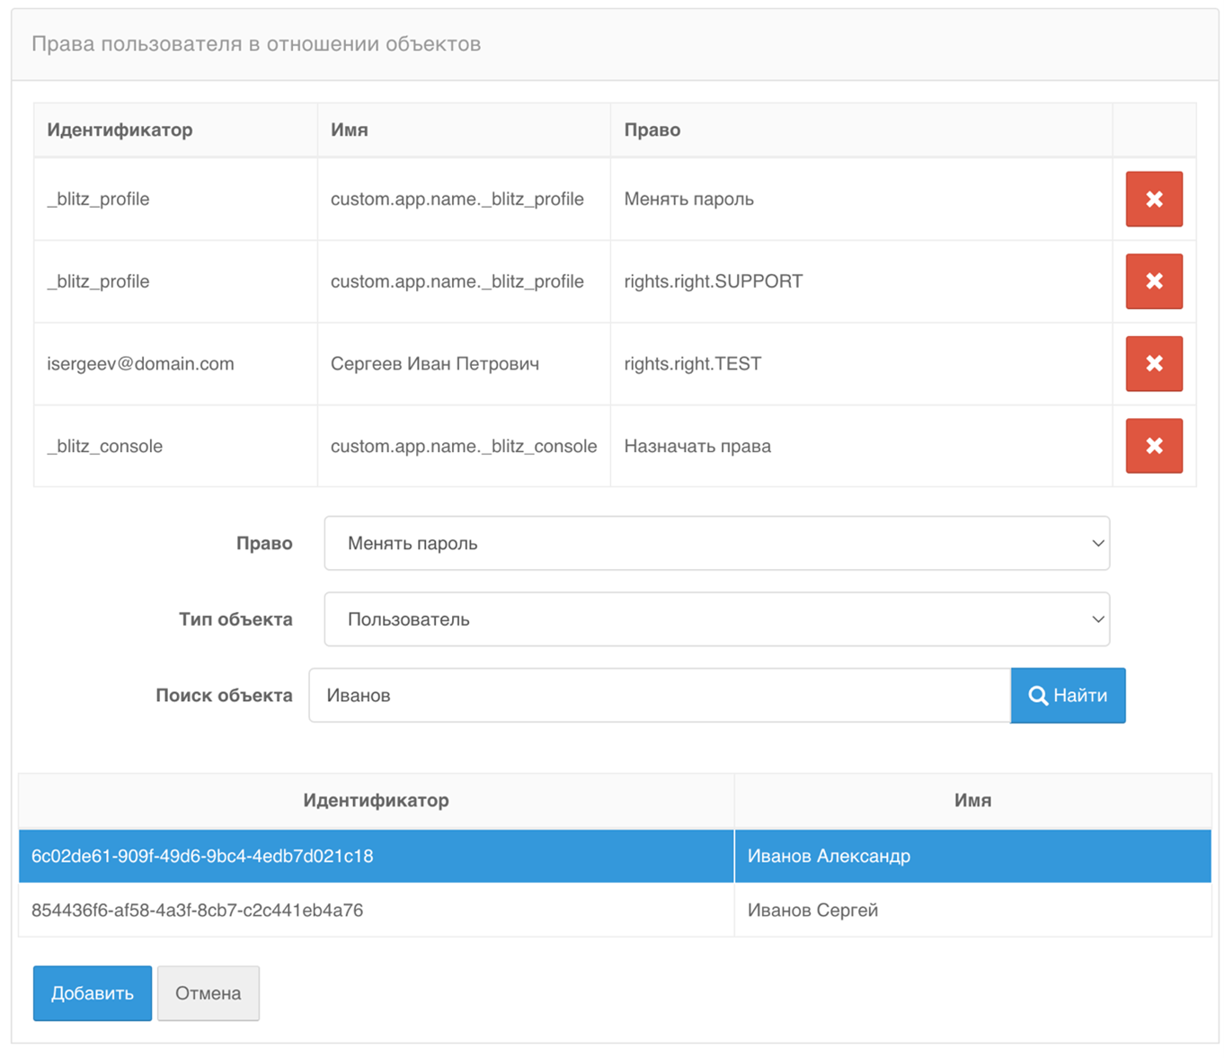Open the 'Право' dropdown
This screenshot has height=1058, width=1224.
[716, 543]
